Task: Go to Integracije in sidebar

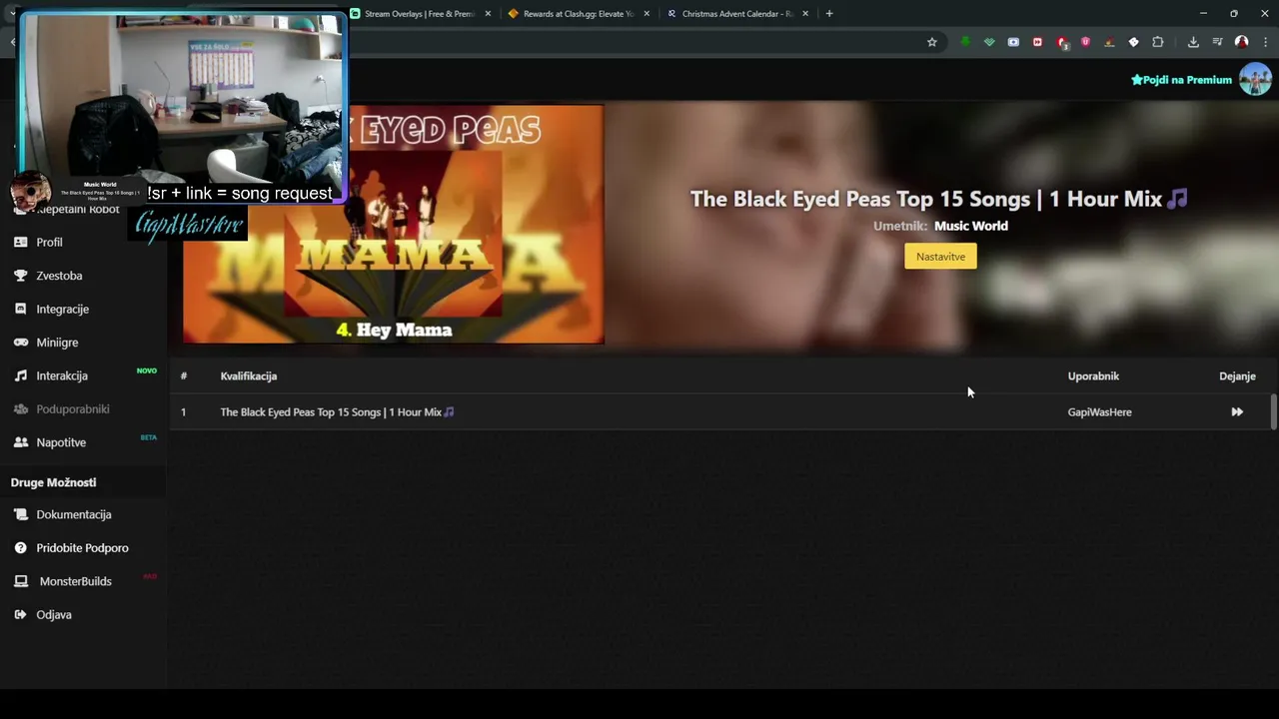Action: click(x=62, y=309)
